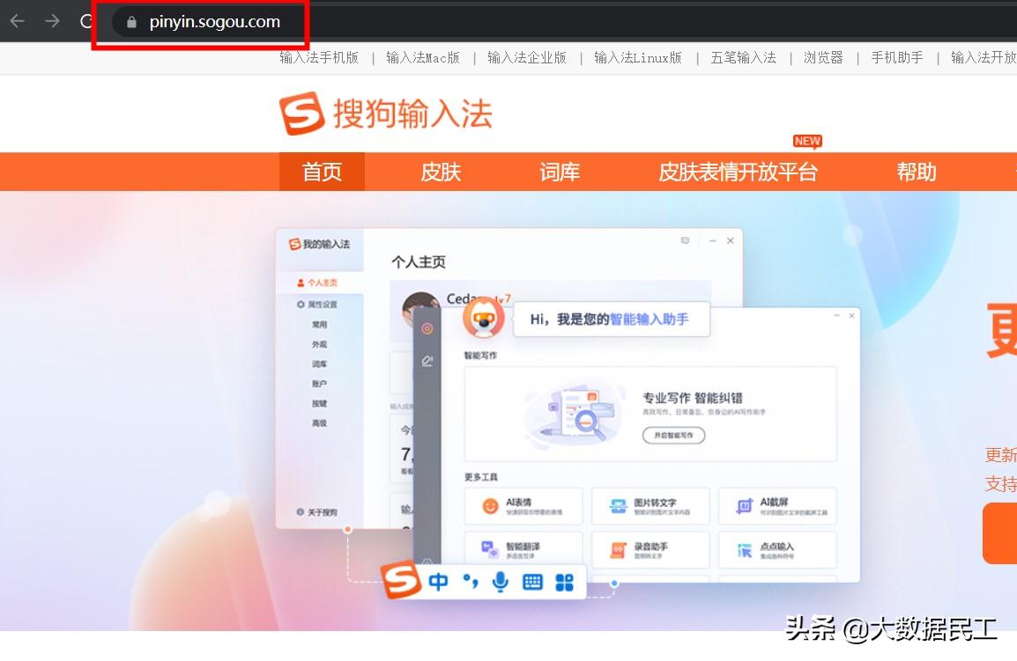Select the microphone voice input icon on Sogou toolbar
The image size is (1017, 661).
tap(501, 581)
